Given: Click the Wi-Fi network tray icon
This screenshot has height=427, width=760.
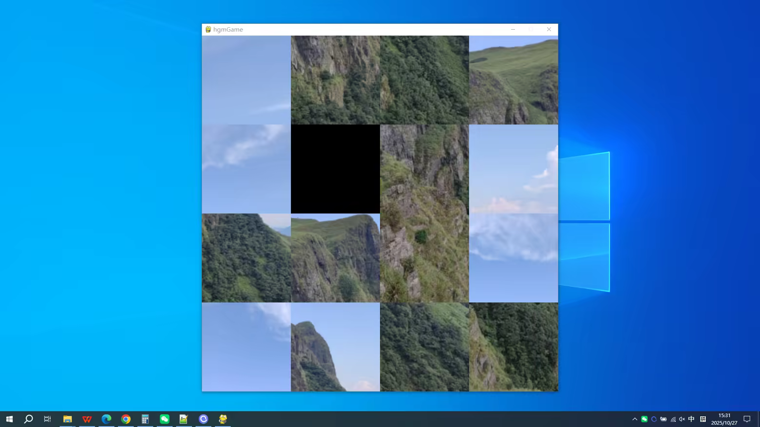Looking at the screenshot, I should pyautogui.click(x=673, y=419).
